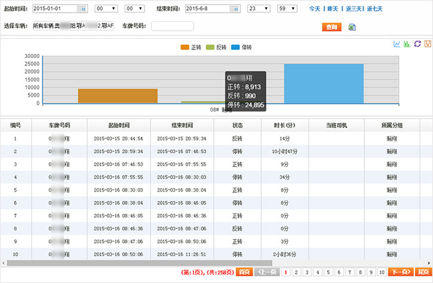Click the license plate number input field

pos(173,26)
